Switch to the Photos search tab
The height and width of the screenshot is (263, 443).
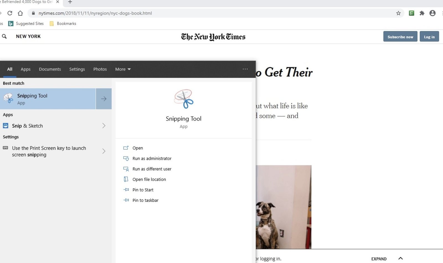[100, 69]
